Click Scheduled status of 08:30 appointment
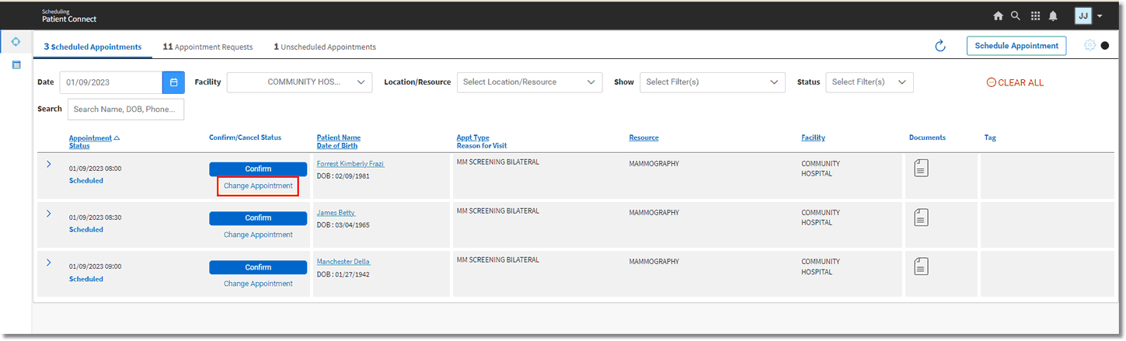 (x=85, y=229)
